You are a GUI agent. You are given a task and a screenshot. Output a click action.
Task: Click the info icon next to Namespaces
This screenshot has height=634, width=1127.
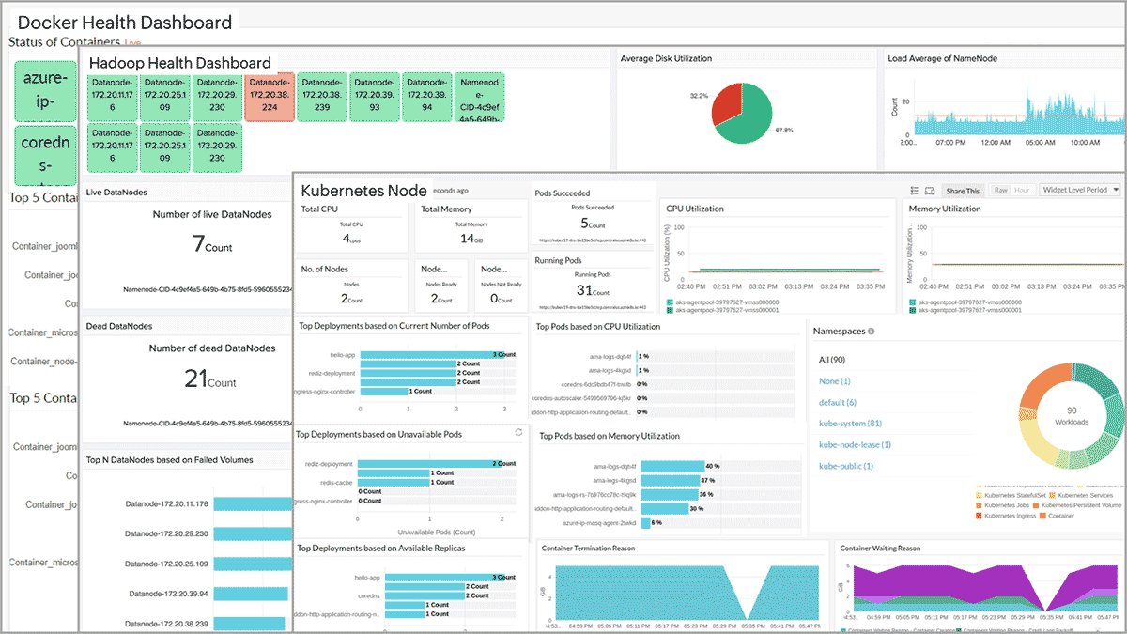point(872,332)
